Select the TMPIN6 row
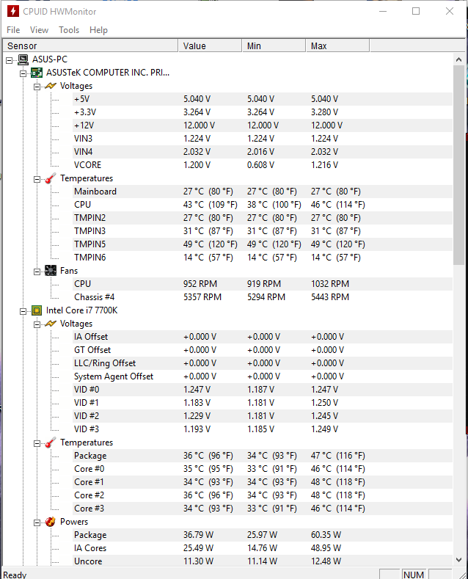Screen dimensions: 468x579 coord(263,258)
